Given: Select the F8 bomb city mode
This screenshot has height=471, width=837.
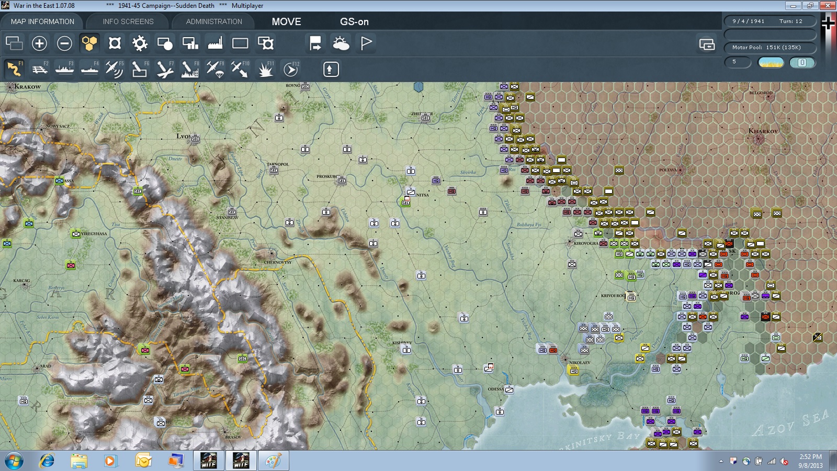Looking at the screenshot, I should [x=190, y=69].
